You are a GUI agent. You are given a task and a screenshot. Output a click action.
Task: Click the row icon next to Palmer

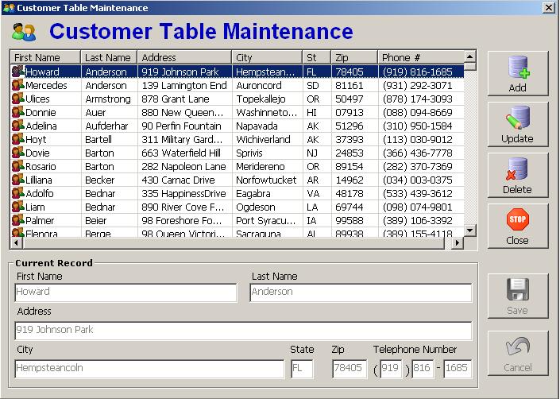[x=17, y=221]
